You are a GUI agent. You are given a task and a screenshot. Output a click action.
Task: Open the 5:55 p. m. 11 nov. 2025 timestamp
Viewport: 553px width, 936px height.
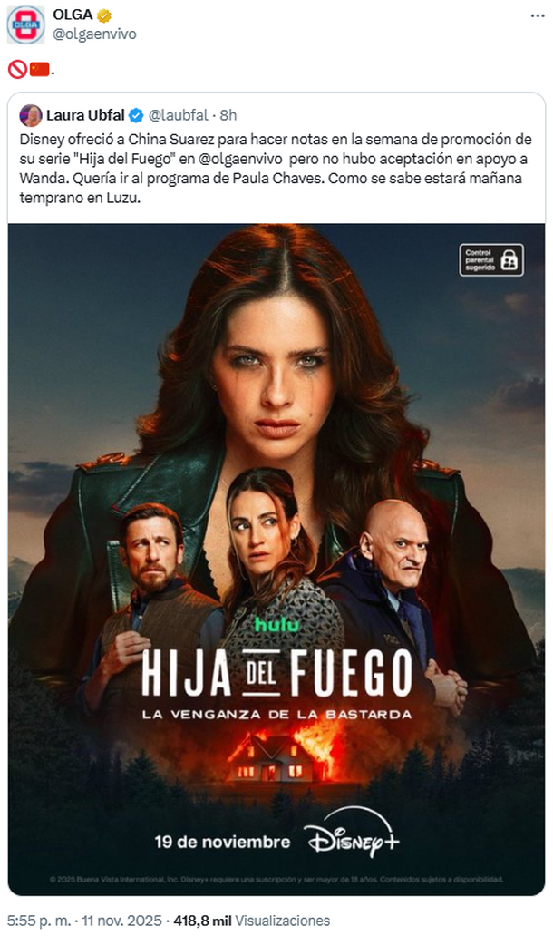(84, 921)
